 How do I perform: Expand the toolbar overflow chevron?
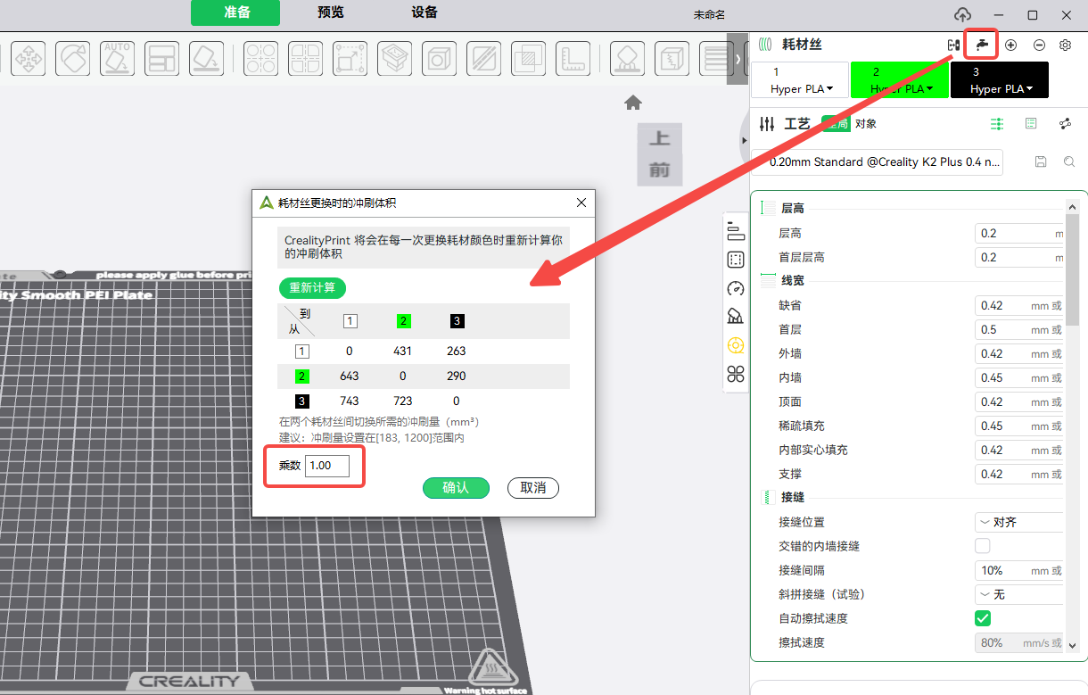(738, 59)
